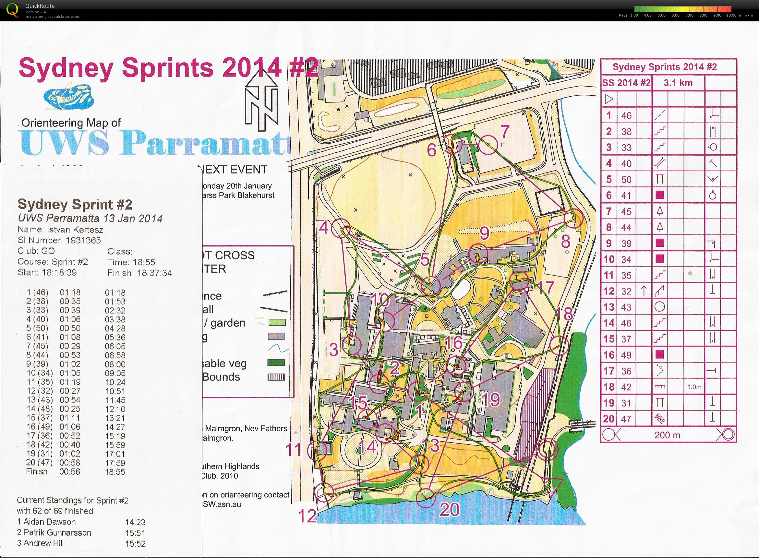Click the '1.0m' cell in description row 18
The width and height of the screenshot is (759, 558).
click(x=694, y=387)
